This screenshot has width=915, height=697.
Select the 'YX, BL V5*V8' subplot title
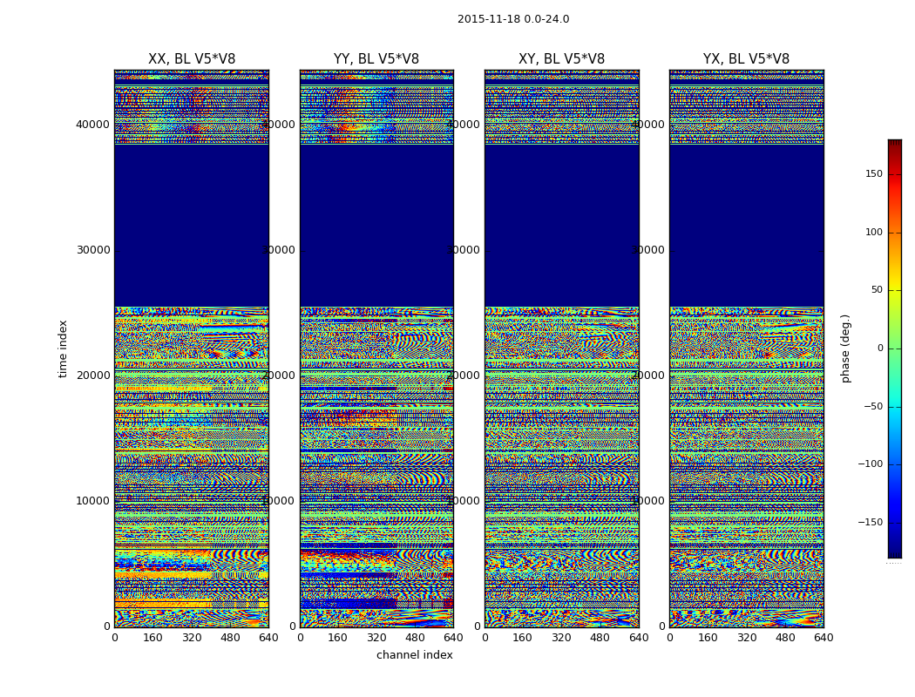(x=746, y=59)
